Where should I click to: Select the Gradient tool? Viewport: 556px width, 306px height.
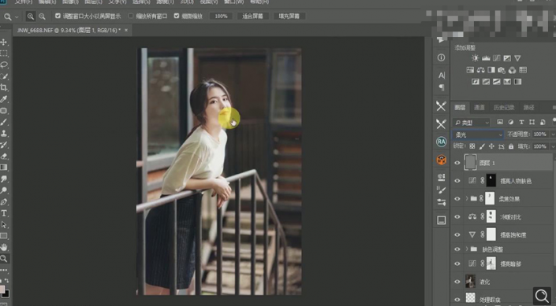(x=4, y=168)
